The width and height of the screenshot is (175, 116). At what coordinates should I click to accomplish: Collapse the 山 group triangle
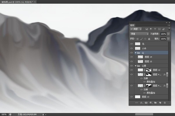pyautogui.click(x=136, y=53)
